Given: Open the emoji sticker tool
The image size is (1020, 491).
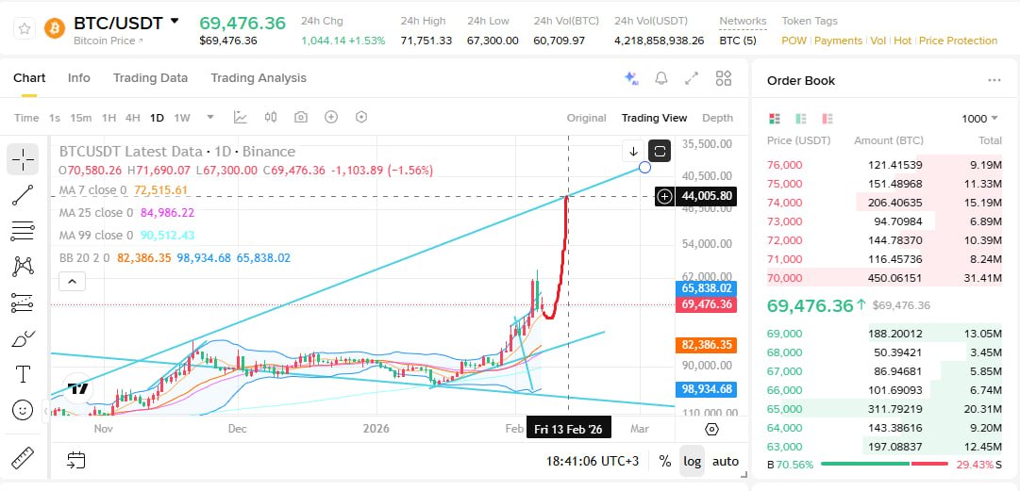Looking at the screenshot, I should click(x=23, y=410).
